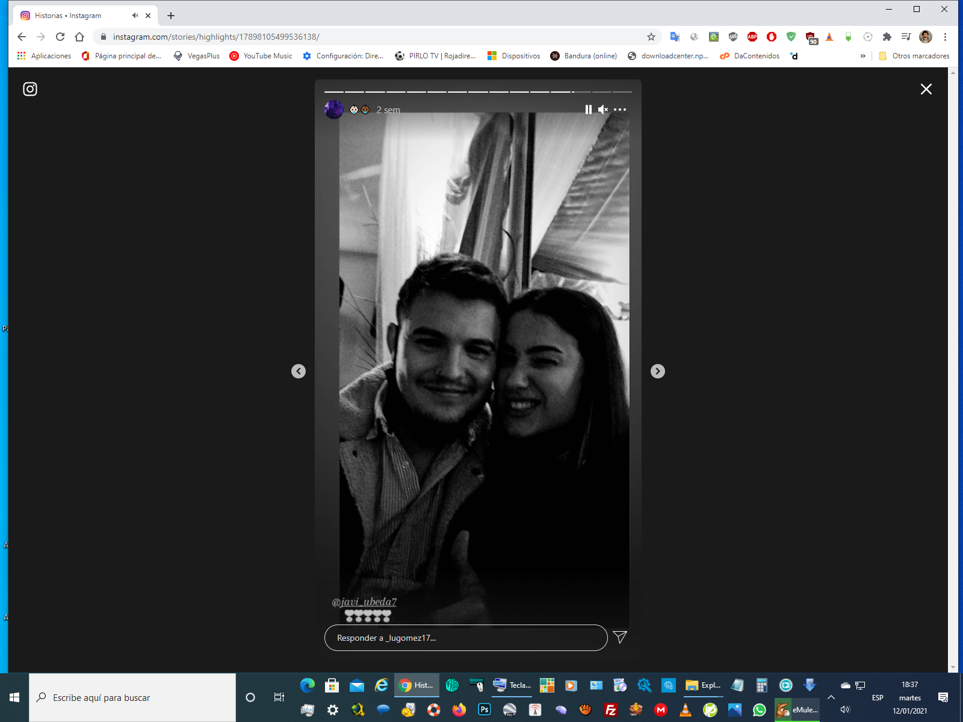
Task: Open WhatsApp from the taskbar
Action: click(760, 710)
